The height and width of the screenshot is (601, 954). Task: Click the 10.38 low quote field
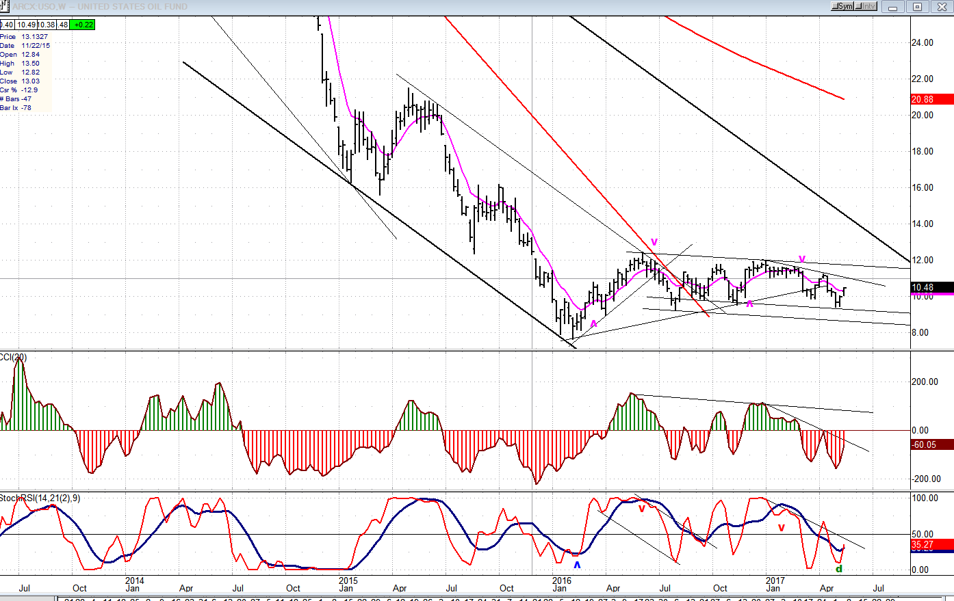pyautogui.click(x=47, y=25)
